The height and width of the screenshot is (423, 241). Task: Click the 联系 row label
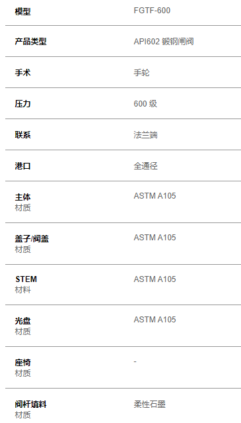pos(23,134)
